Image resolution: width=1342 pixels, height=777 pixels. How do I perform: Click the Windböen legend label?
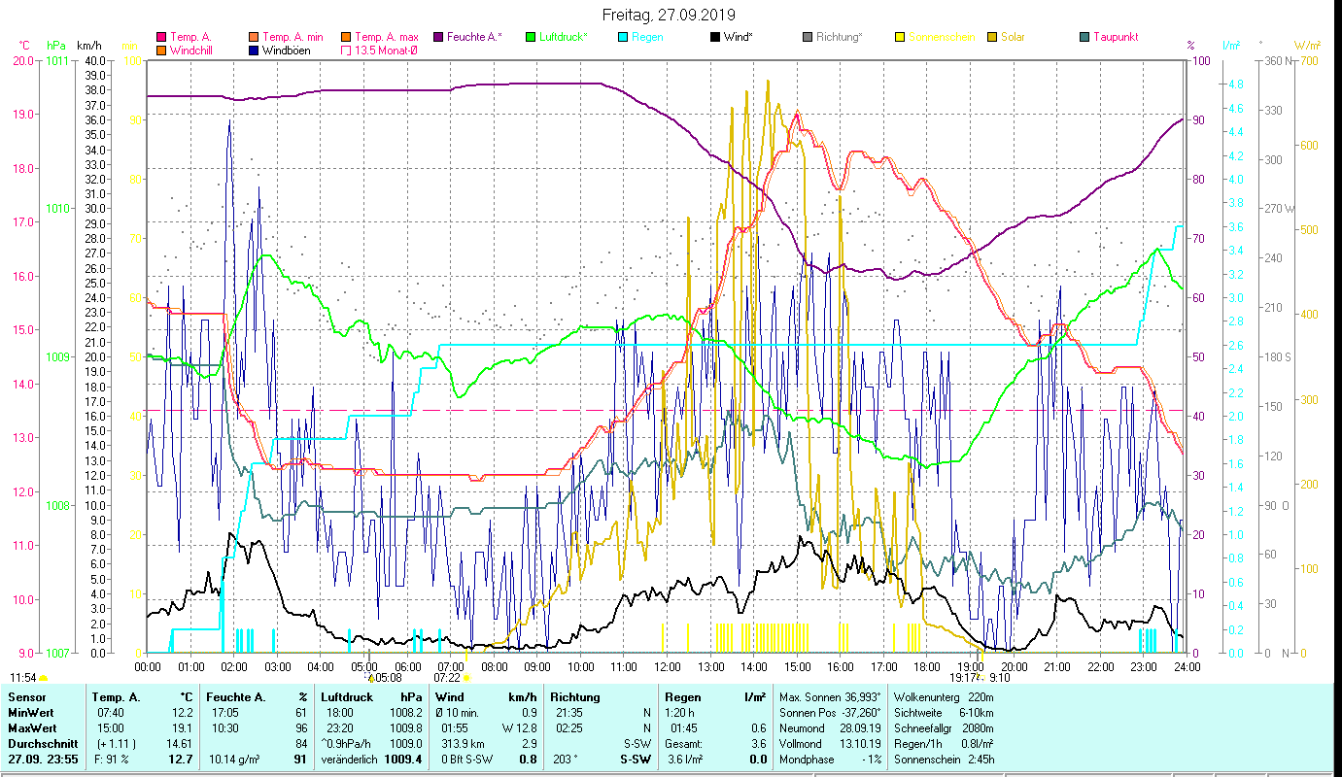287,50
